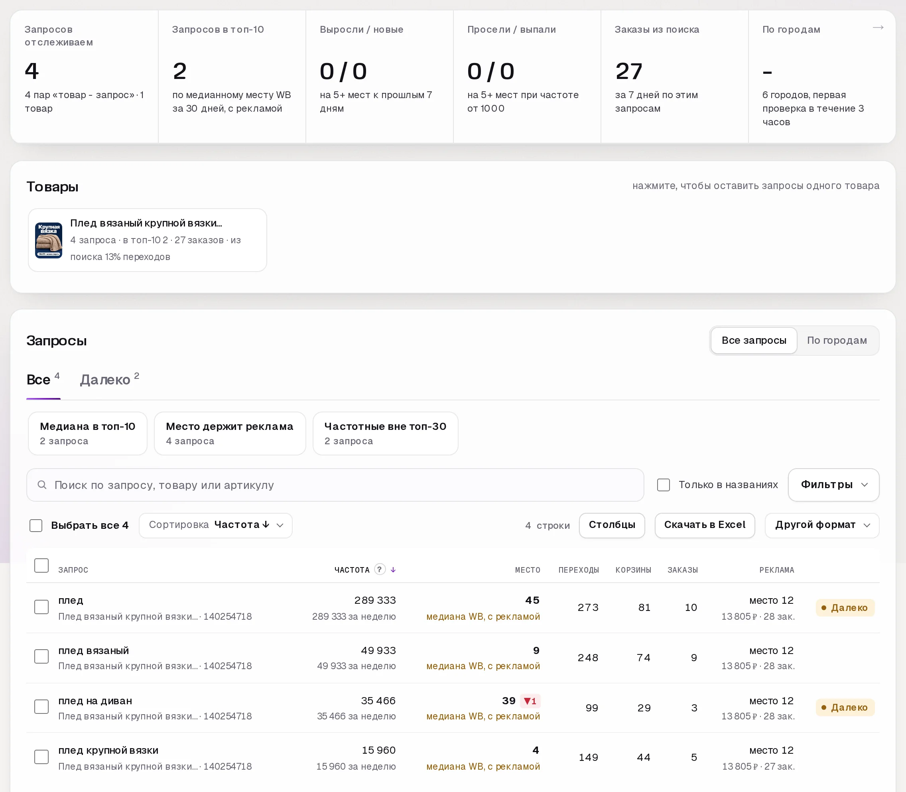This screenshot has height=792, width=906.
Task: Click the query text плед крупной вязки
Action: (108, 750)
